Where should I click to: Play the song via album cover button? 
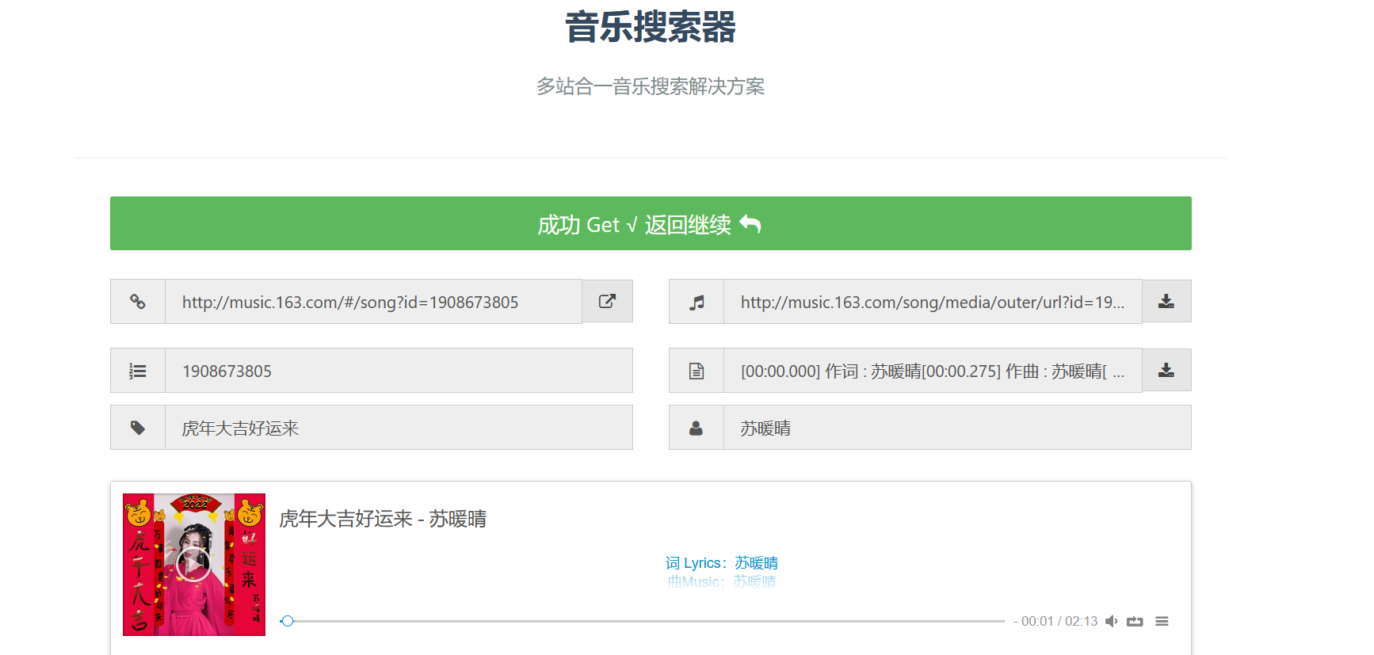click(x=193, y=565)
